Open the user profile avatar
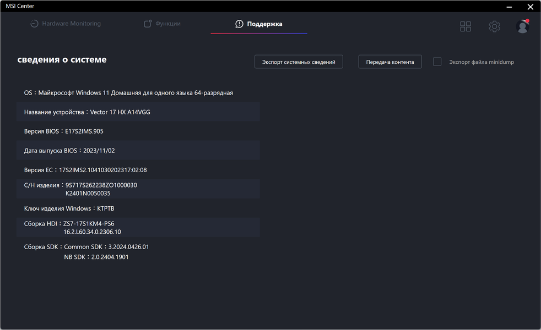This screenshot has width=541, height=330. click(522, 26)
